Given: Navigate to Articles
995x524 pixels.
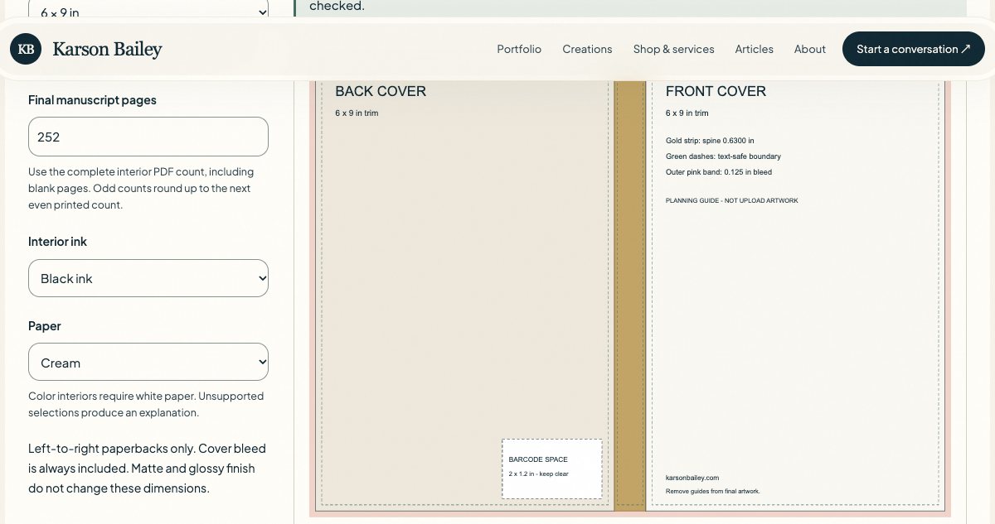Looking at the screenshot, I should pyautogui.click(x=754, y=49).
